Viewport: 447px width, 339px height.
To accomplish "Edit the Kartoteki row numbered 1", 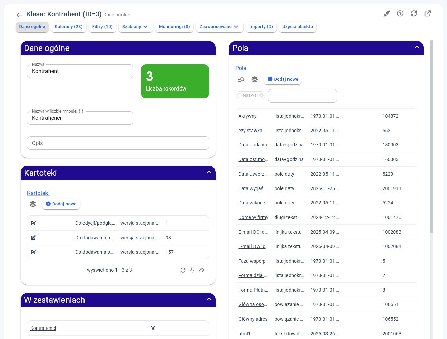I will click(x=33, y=223).
